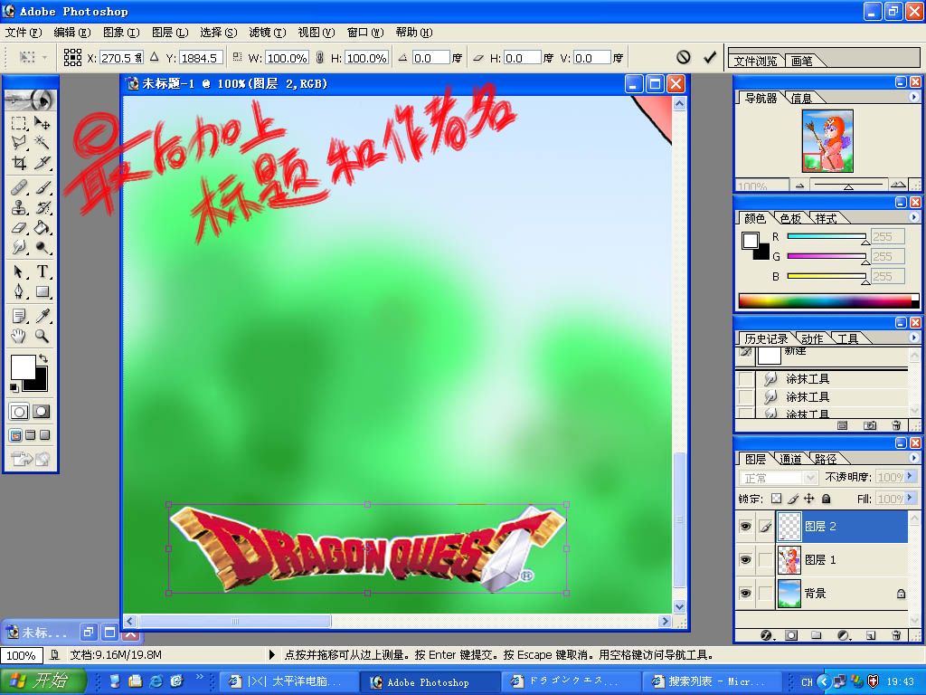Open the 导航器 panel flyout menu arrow

point(913,96)
